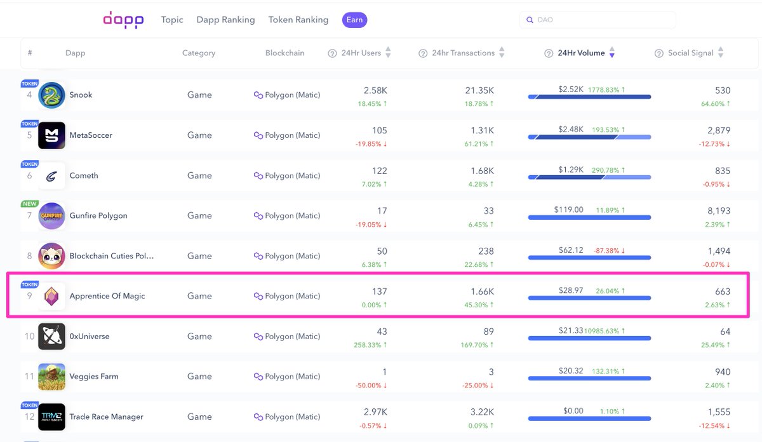
Task: Click the Blockchain column header
Action: coord(284,53)
